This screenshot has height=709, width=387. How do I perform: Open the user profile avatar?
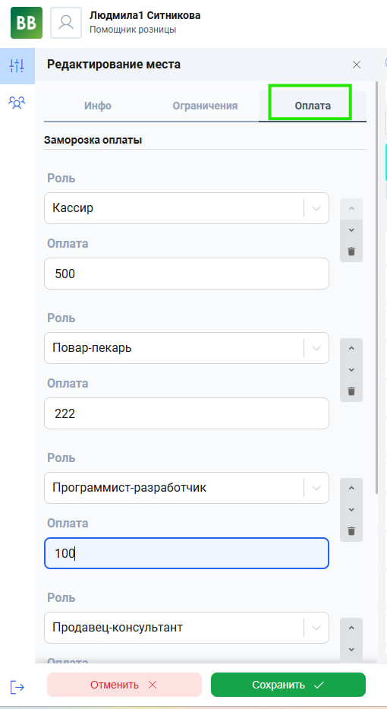pos(66,23)
